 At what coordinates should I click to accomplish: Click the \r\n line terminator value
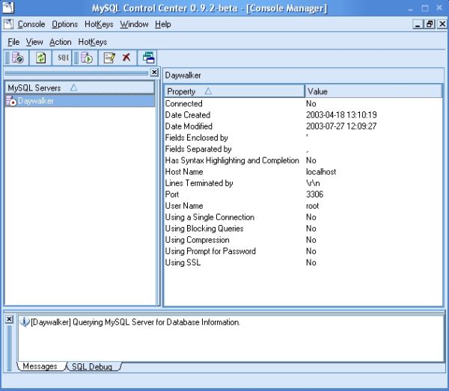[313, 183]
